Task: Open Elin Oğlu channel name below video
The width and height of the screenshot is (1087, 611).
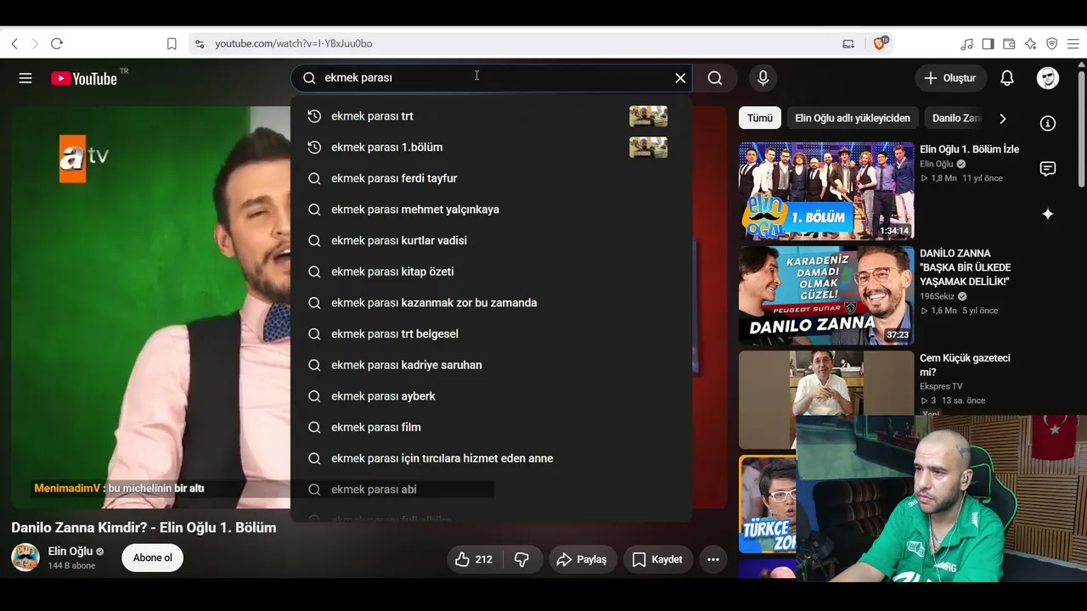Action: pos(70,552)
